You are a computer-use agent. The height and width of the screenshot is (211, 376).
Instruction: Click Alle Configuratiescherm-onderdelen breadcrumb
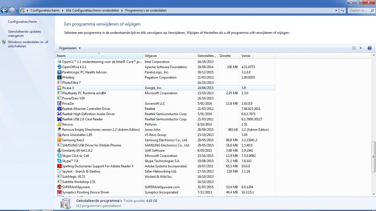point(92,10)
